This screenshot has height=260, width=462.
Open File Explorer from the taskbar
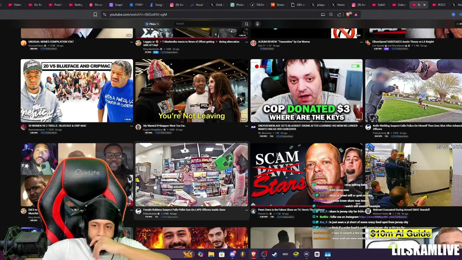coord(211,254)
